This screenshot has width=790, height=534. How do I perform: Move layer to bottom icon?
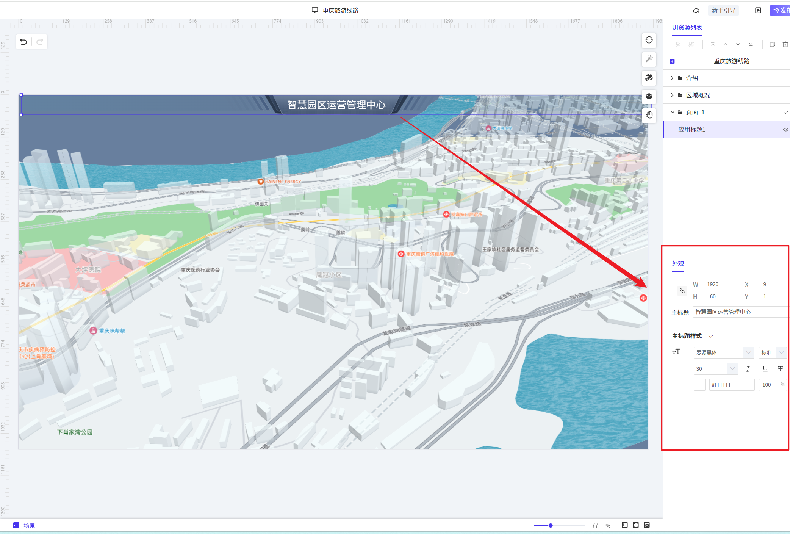[x=751, y=44]
